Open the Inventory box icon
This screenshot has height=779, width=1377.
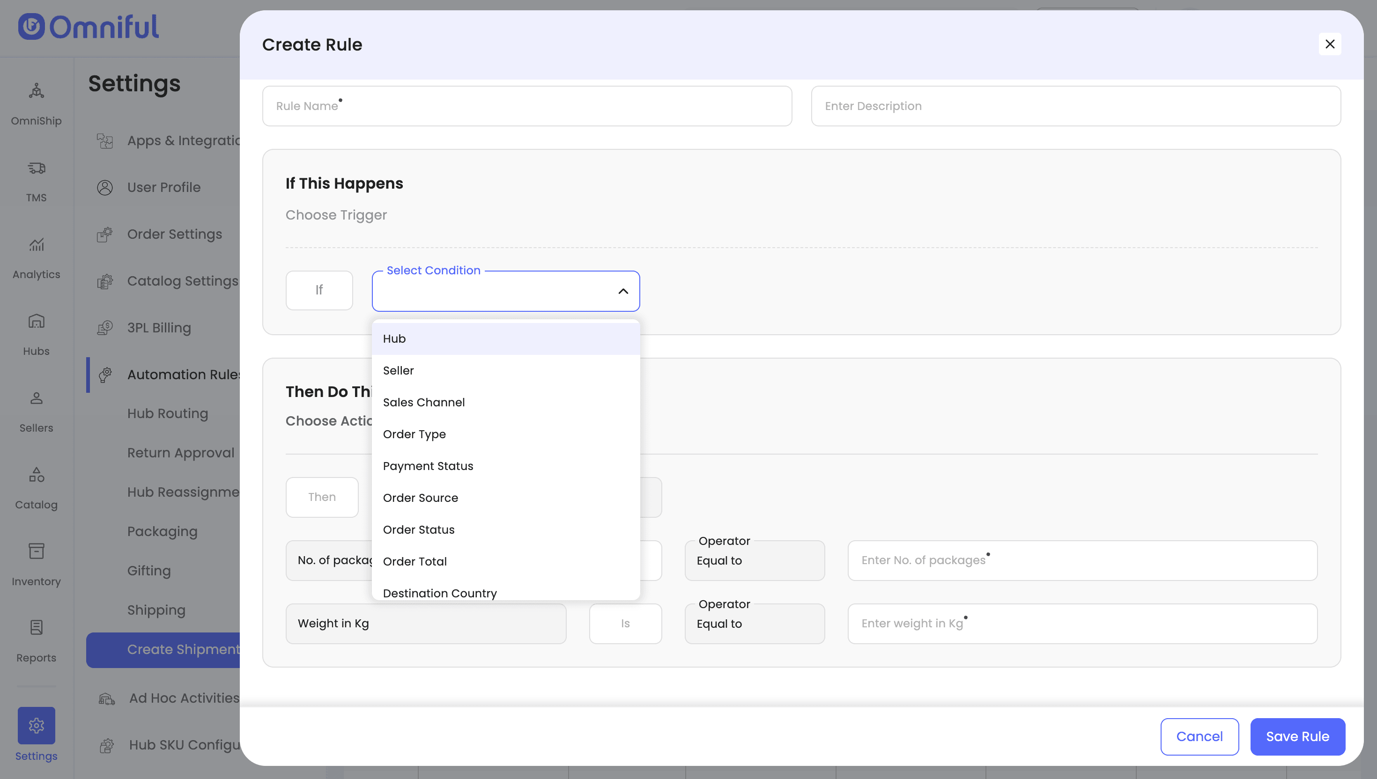point(36,551)
